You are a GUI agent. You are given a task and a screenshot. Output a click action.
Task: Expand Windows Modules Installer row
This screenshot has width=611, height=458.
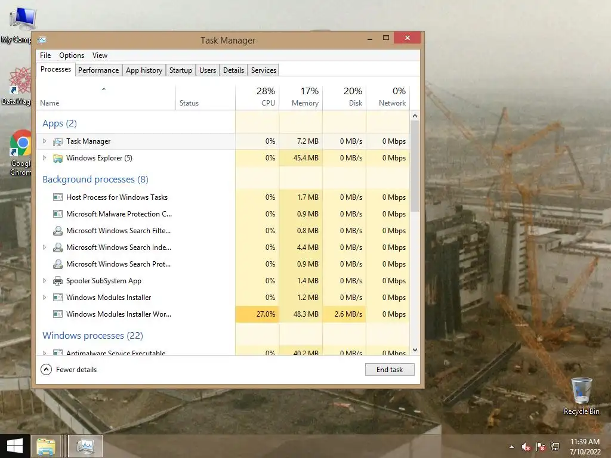click(44, 297)
